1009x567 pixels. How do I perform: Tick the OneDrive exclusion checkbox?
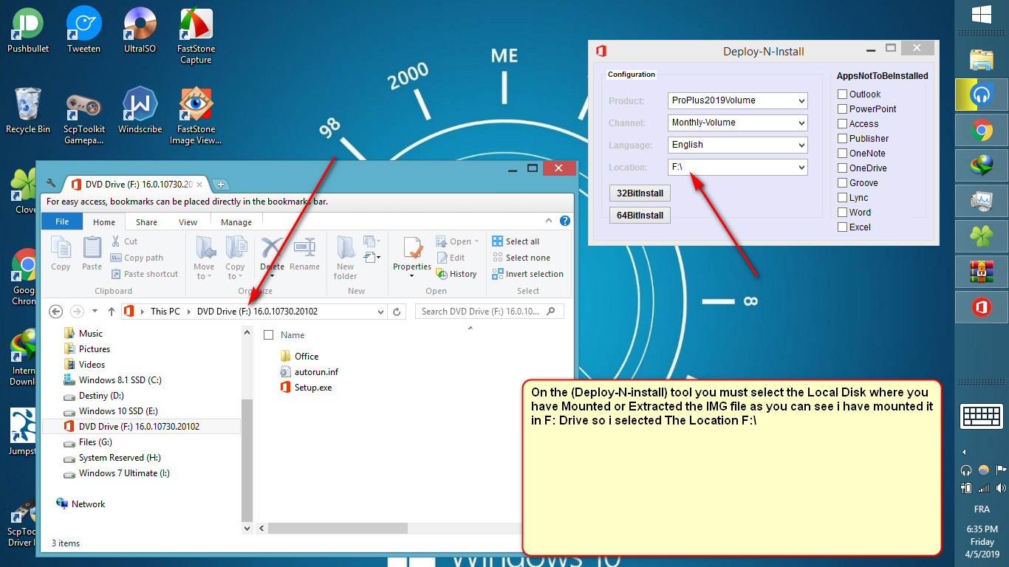click(842, 168)
